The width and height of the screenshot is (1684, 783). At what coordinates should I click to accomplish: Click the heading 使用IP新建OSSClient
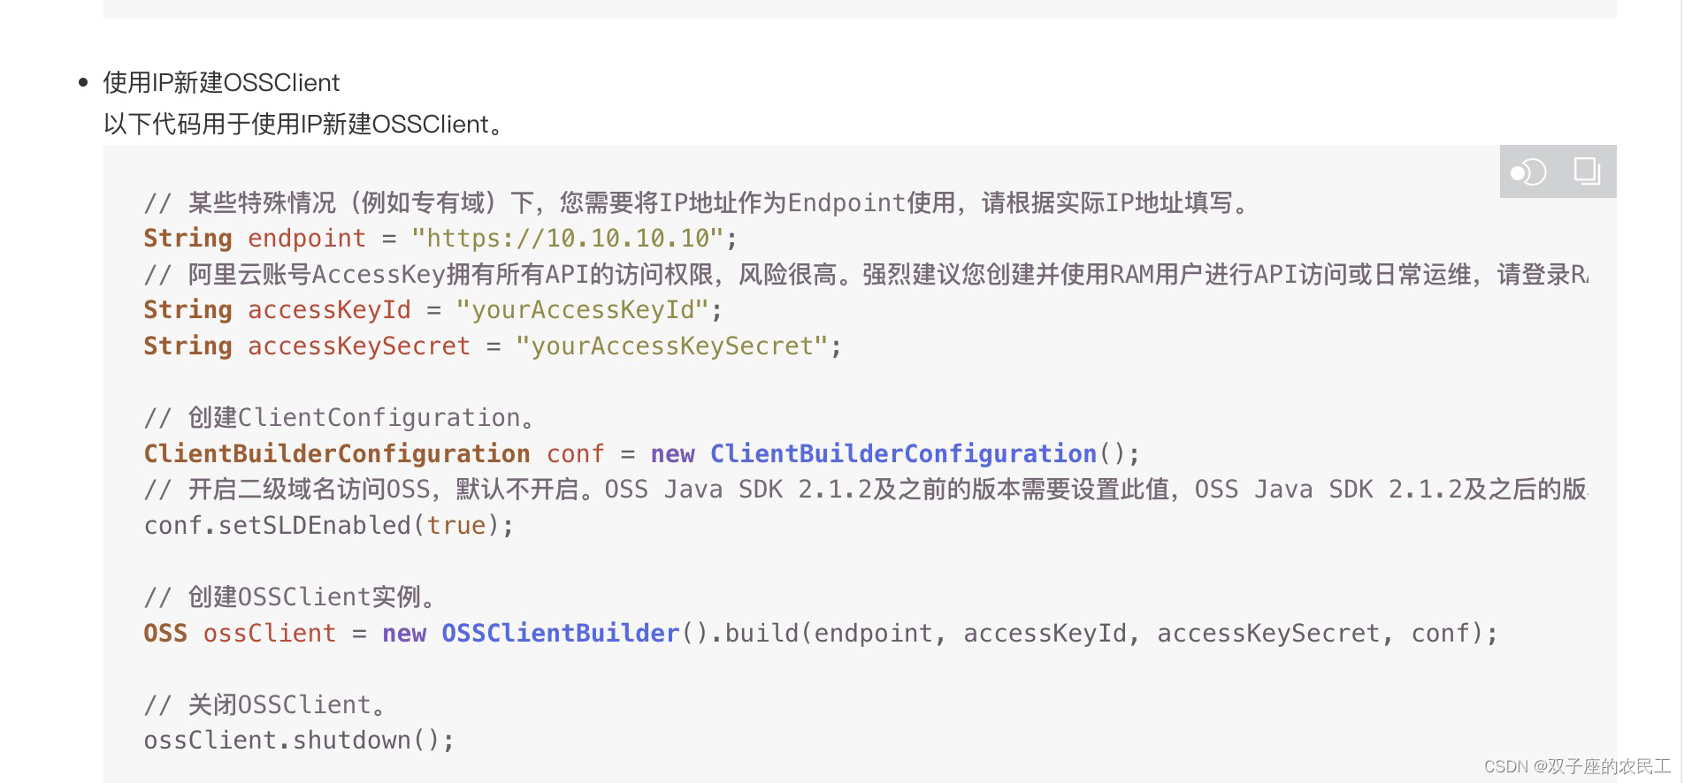click(220, 82)
